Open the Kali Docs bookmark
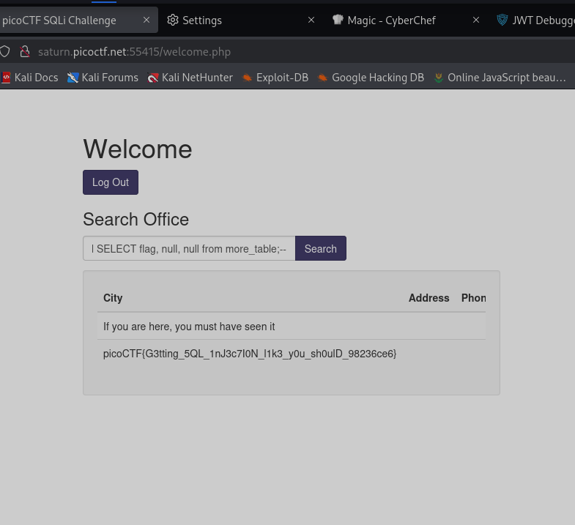Screen dimensions: 575x525 tap(30, 77)
